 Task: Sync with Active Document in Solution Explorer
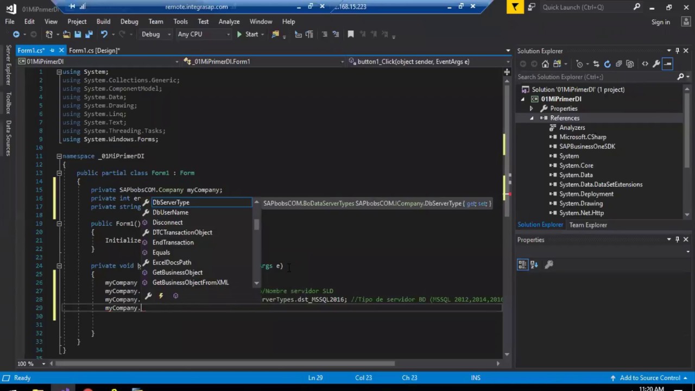tap(596, 64)
